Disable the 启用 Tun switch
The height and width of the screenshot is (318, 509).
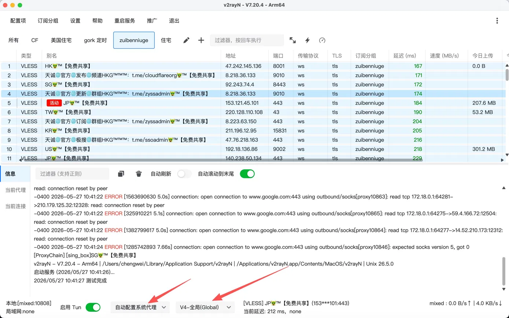click(93, 307)
